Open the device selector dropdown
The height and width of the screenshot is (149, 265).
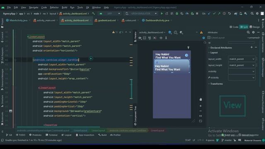click(x=141, y=14)
